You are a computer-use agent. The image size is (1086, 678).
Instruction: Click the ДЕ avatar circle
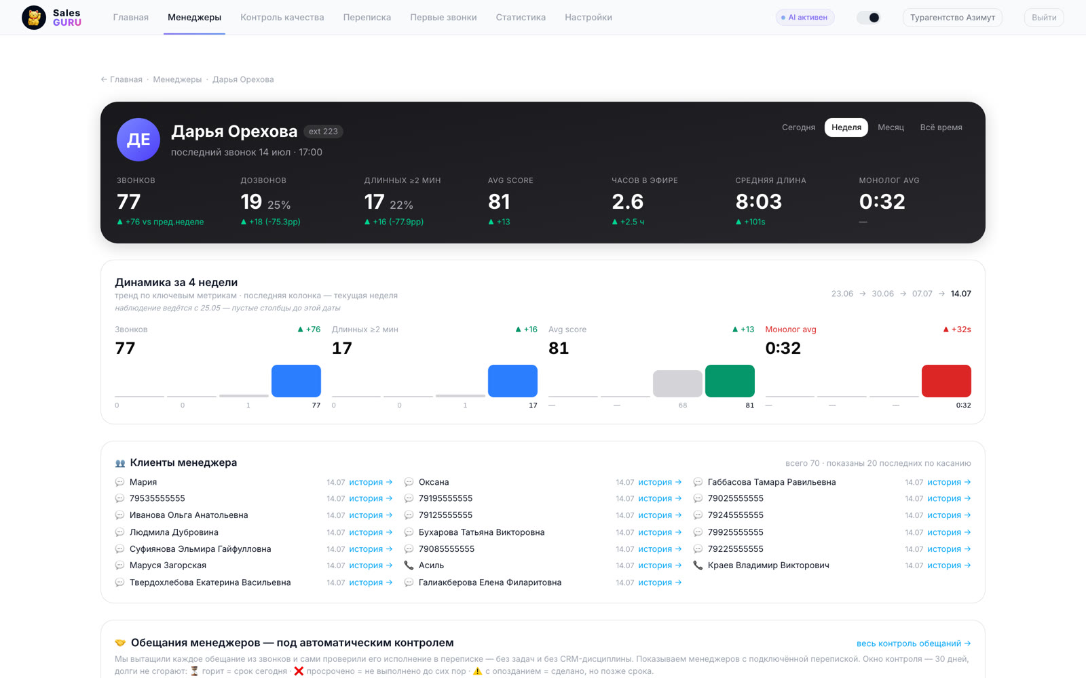[x=138, y=140]
